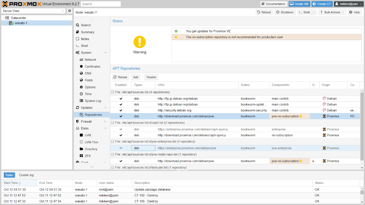Sort tasks by Start Time column
Image resolution: width=365 pixels, height=205 pixels.
click(19, 183)
